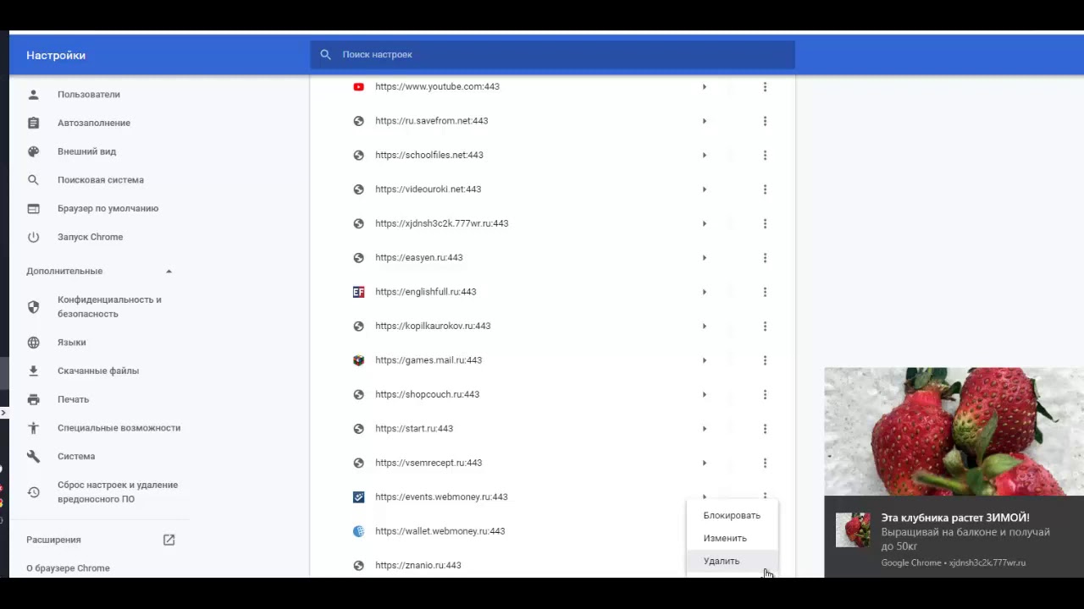Click the Скачанные файлы download icon
This screenshot has width=1084, height=609.
click(x=33, y=370)
